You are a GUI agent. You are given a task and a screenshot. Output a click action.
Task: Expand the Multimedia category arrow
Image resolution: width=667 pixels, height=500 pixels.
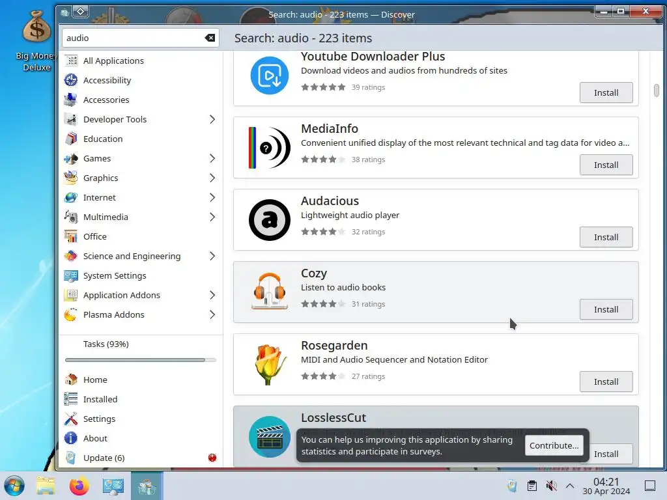click(212, 217)
